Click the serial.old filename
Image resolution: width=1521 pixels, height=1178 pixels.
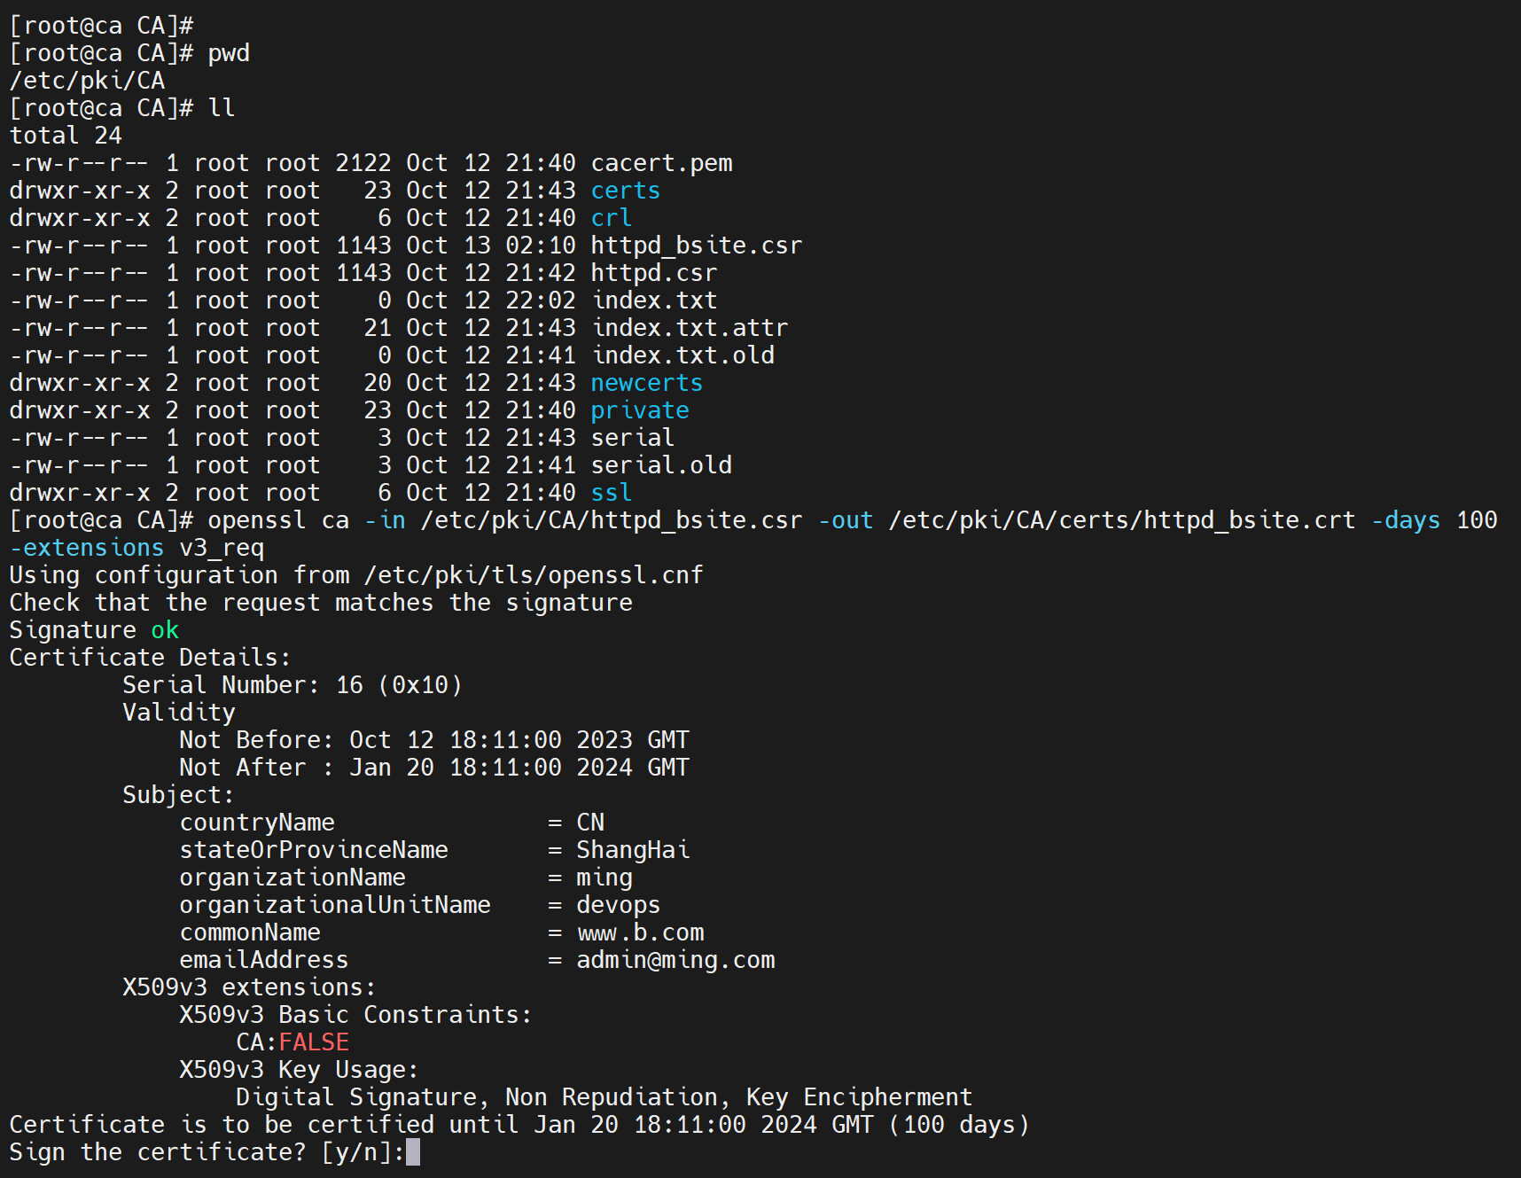(661, 465)
